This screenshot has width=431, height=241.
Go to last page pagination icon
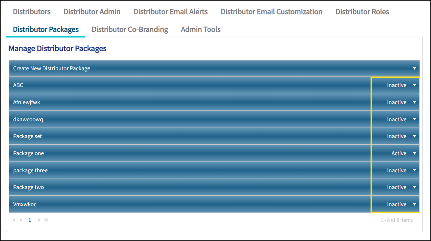pyautogui.click(x=46, y=220)
